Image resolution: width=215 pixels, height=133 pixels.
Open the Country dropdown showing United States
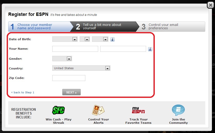point(81,68)
